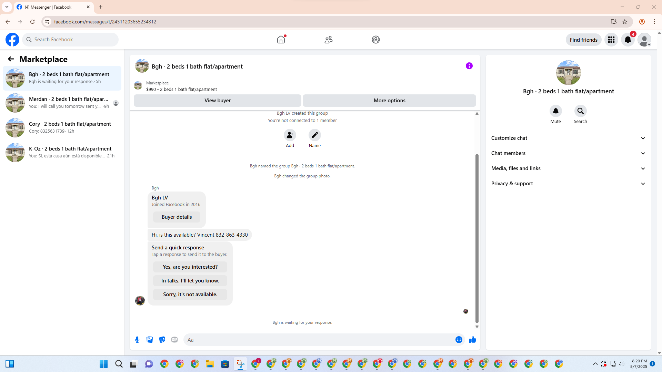
Task: Mute this conversation with bell icon
Action: click(x=556, y=111)
